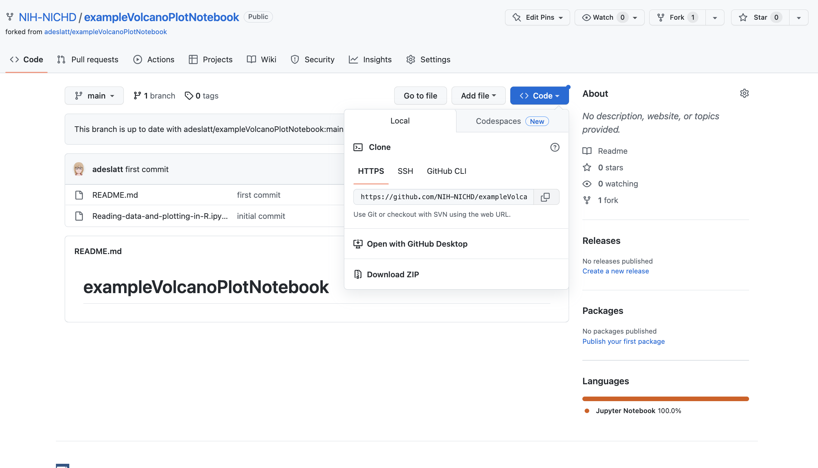Toggle the green Code dropdown button
The width and height of the screenshot is (818, 468).
click(x=539, y=96)
